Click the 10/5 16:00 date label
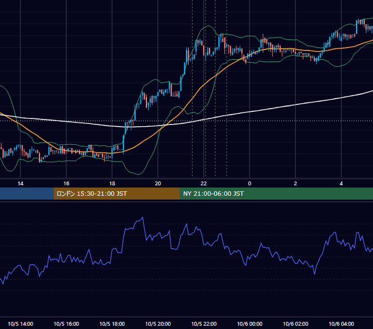 tap(66, 324)
